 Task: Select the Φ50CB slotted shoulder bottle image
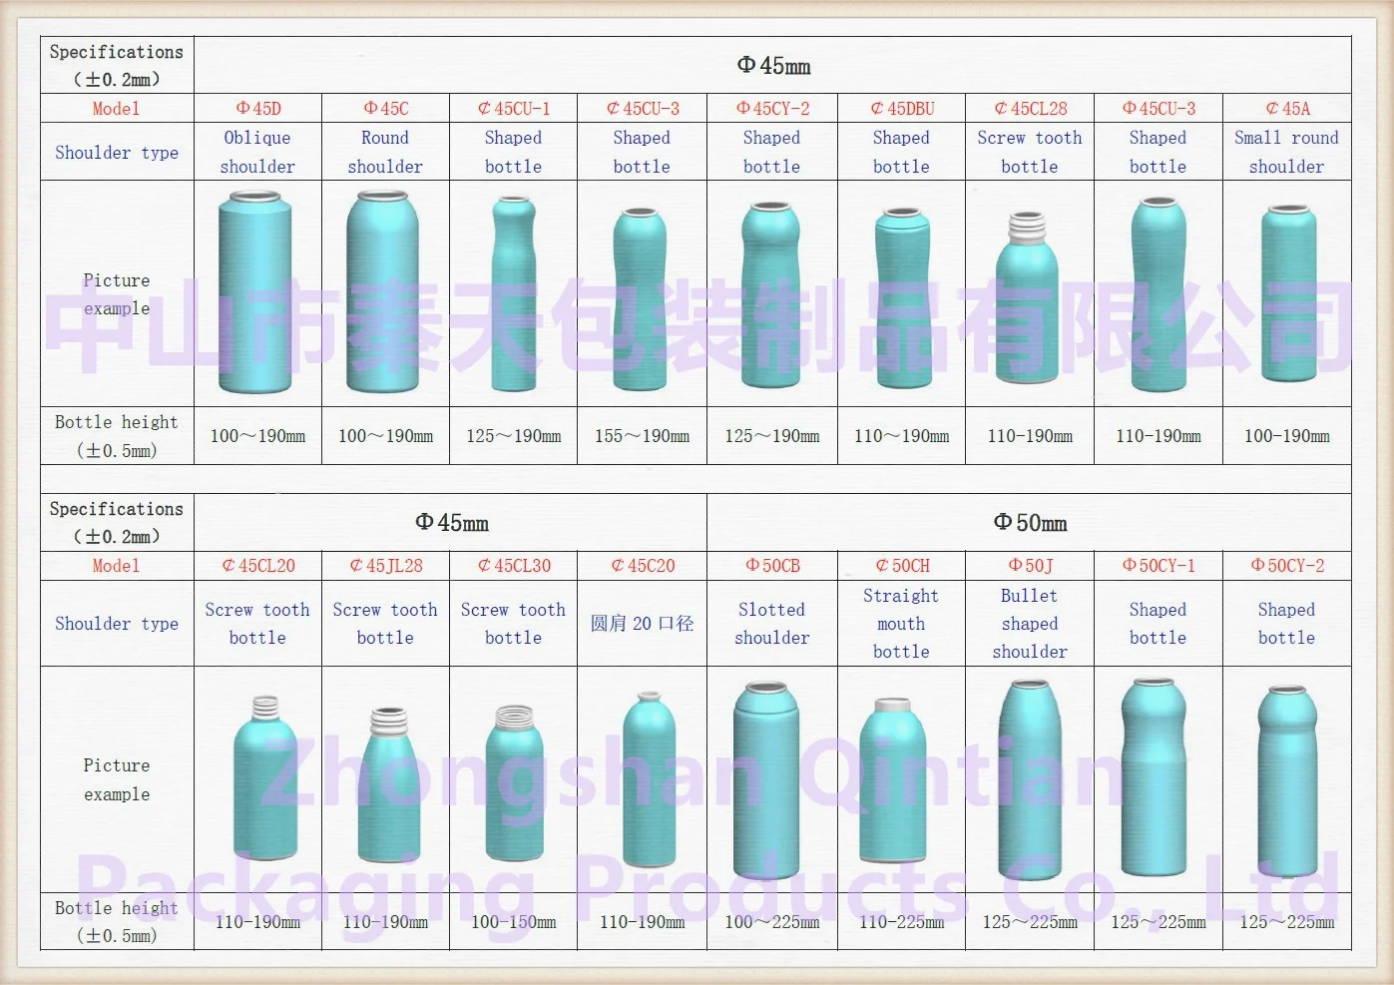click(x=768, y=780)
